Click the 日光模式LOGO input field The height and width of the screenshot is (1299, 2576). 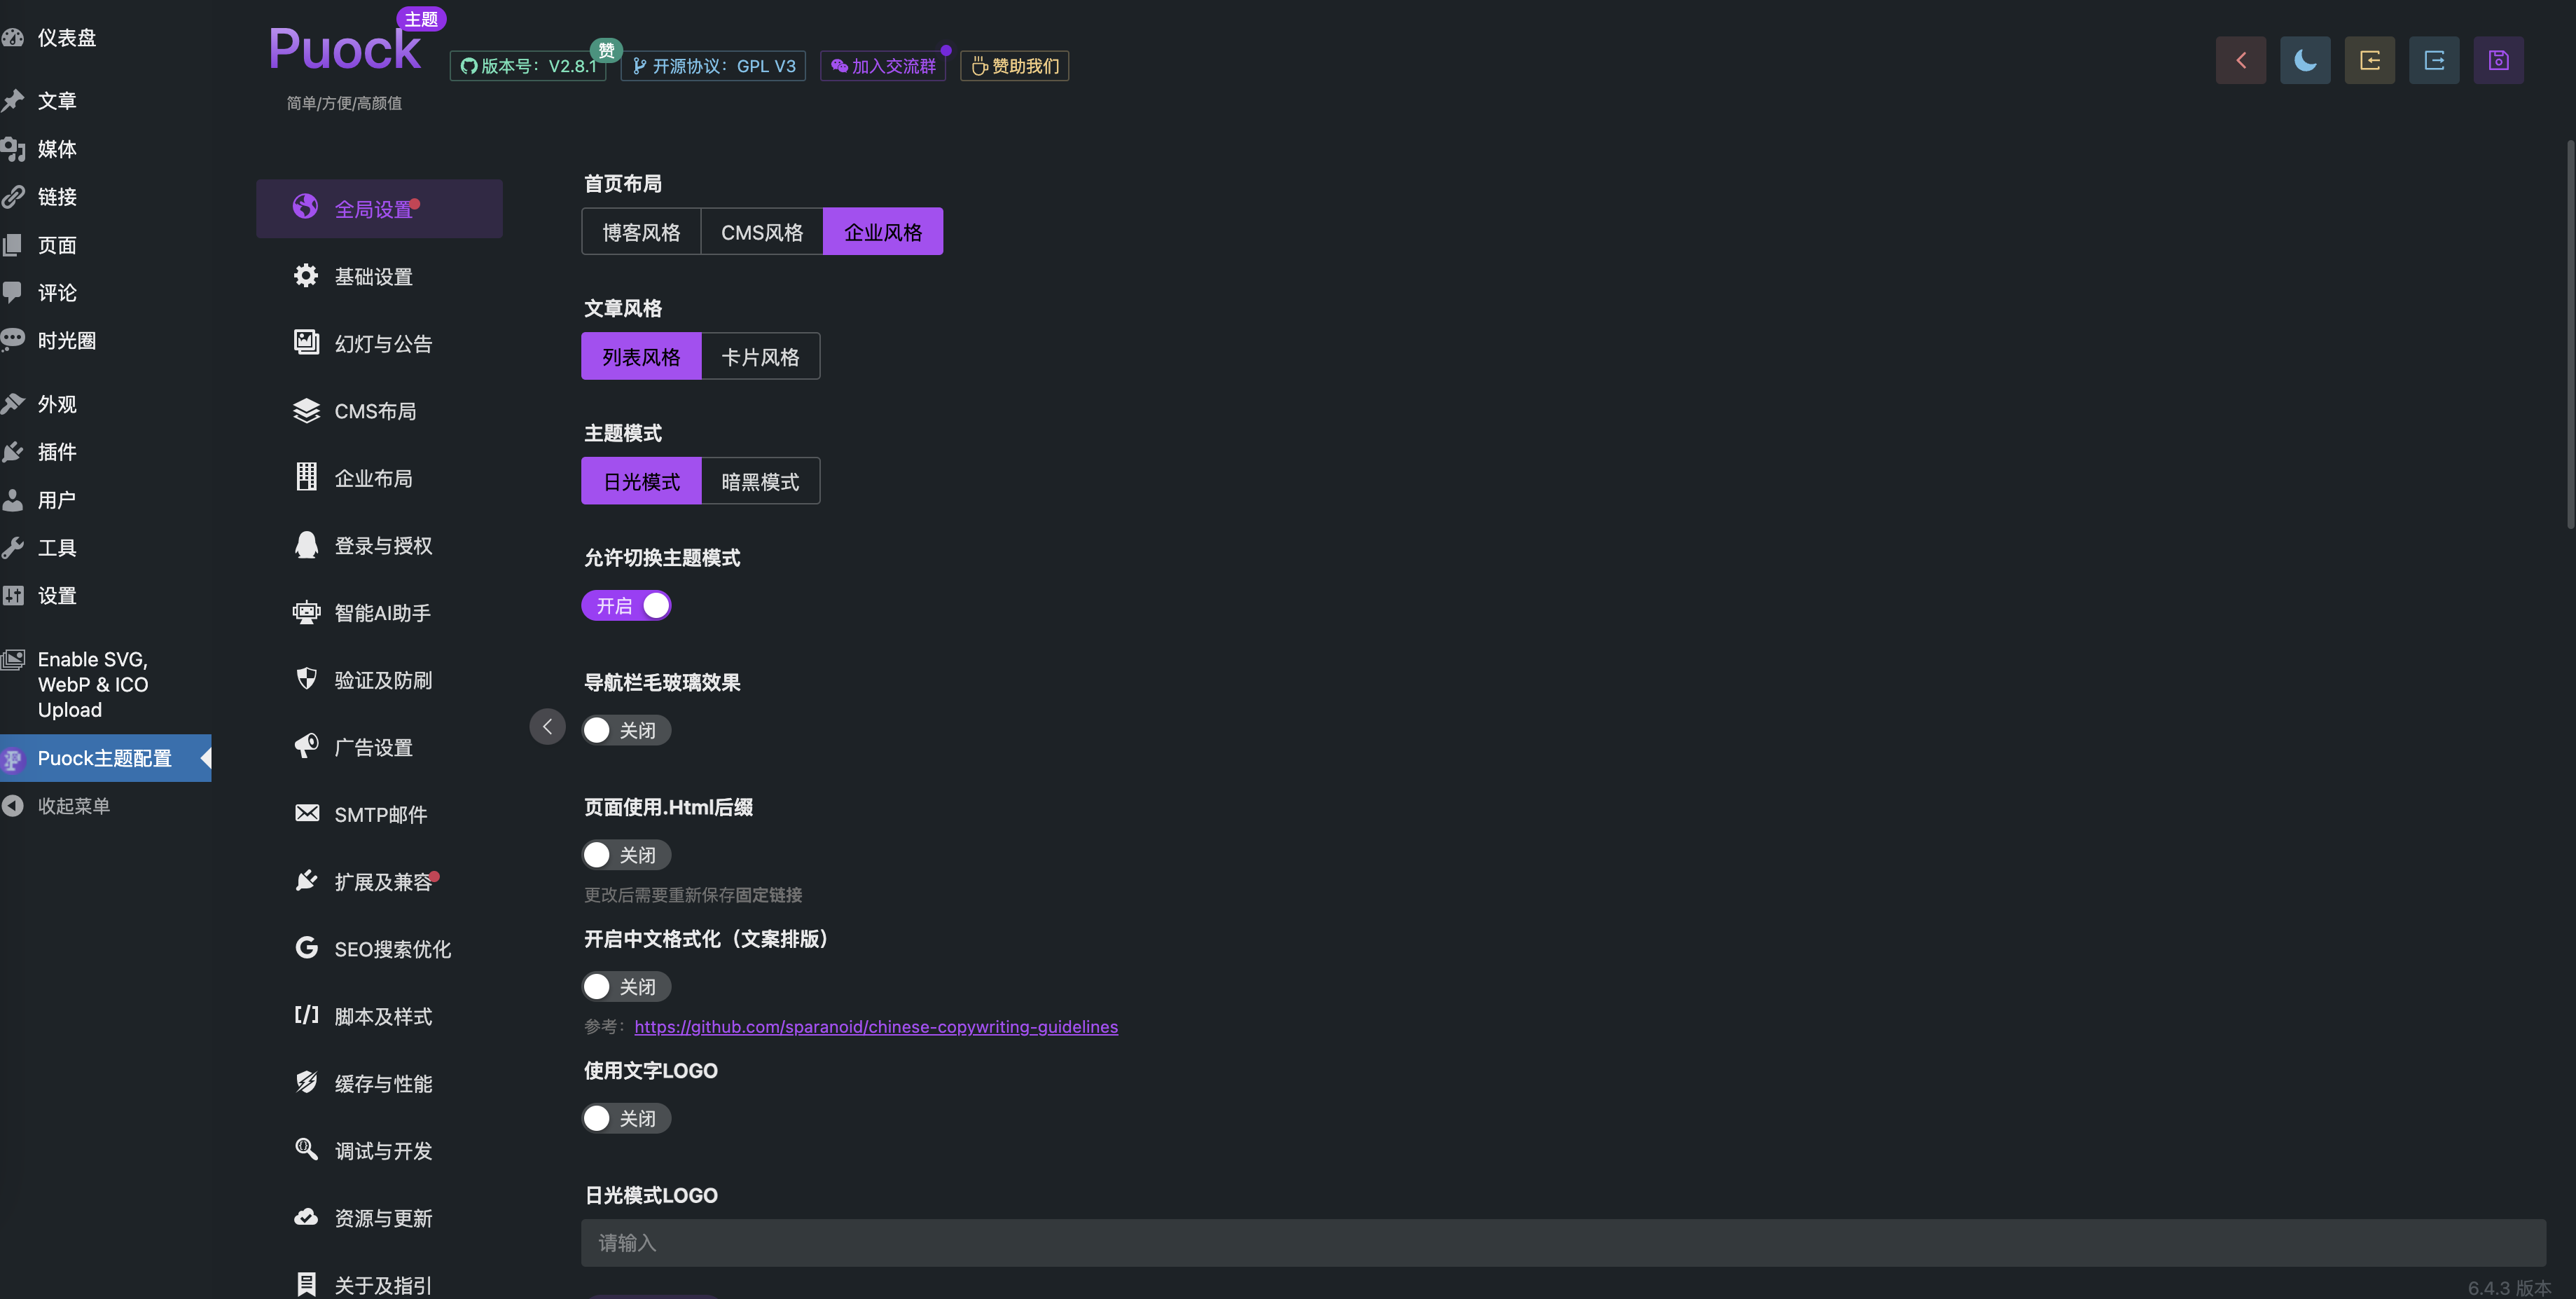1562,1243
